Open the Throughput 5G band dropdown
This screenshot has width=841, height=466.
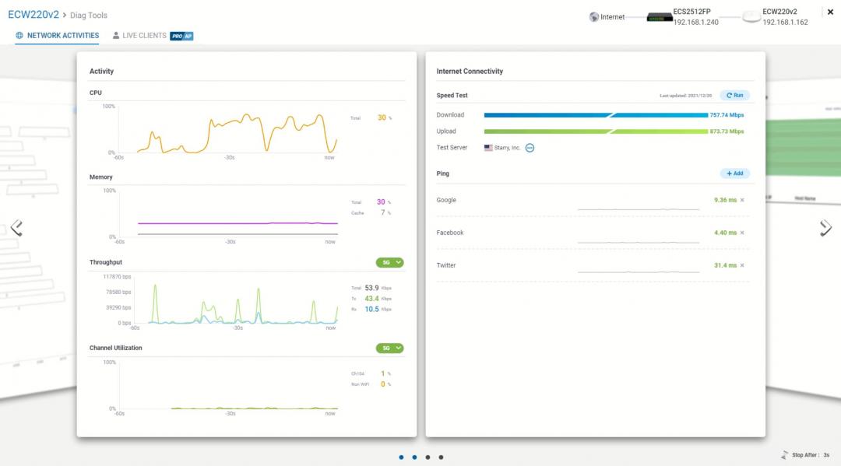pos(390,262)
